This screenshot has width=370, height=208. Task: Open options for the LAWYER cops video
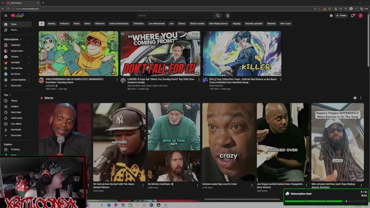click(x=199, y=79)
